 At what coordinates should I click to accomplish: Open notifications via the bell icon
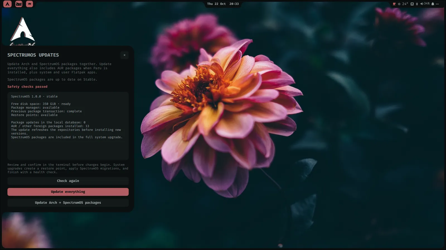433,4
